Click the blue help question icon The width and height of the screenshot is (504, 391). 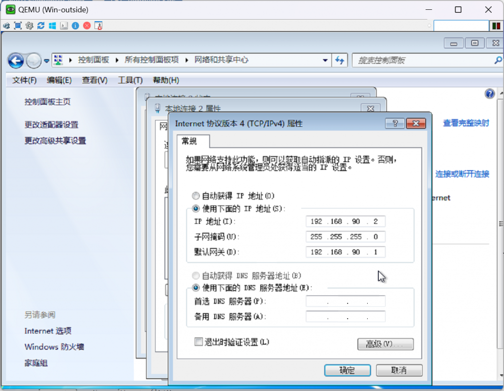[x=489, y=94]
